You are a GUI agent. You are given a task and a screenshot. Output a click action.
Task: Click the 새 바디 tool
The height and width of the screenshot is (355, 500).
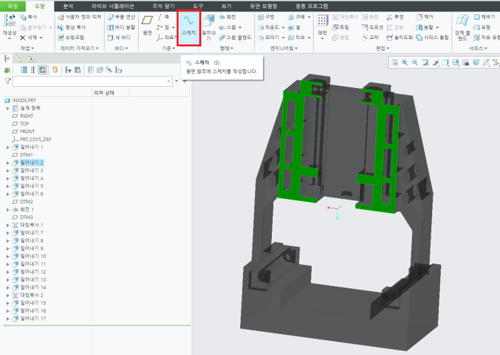tap(119, 38)
